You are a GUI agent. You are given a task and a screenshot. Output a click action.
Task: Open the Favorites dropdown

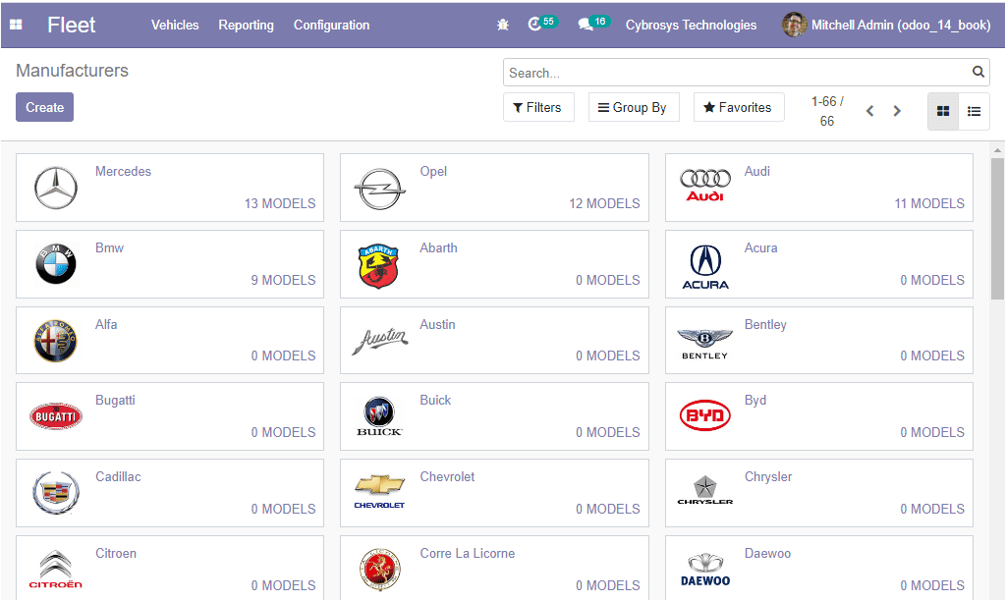[x=738, y=107]
